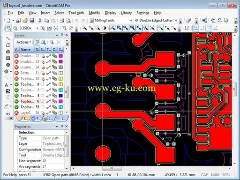The image size is (240, 180).
Task: Click the Zoom in magnifier icon
Action: [x=43, y=28]
